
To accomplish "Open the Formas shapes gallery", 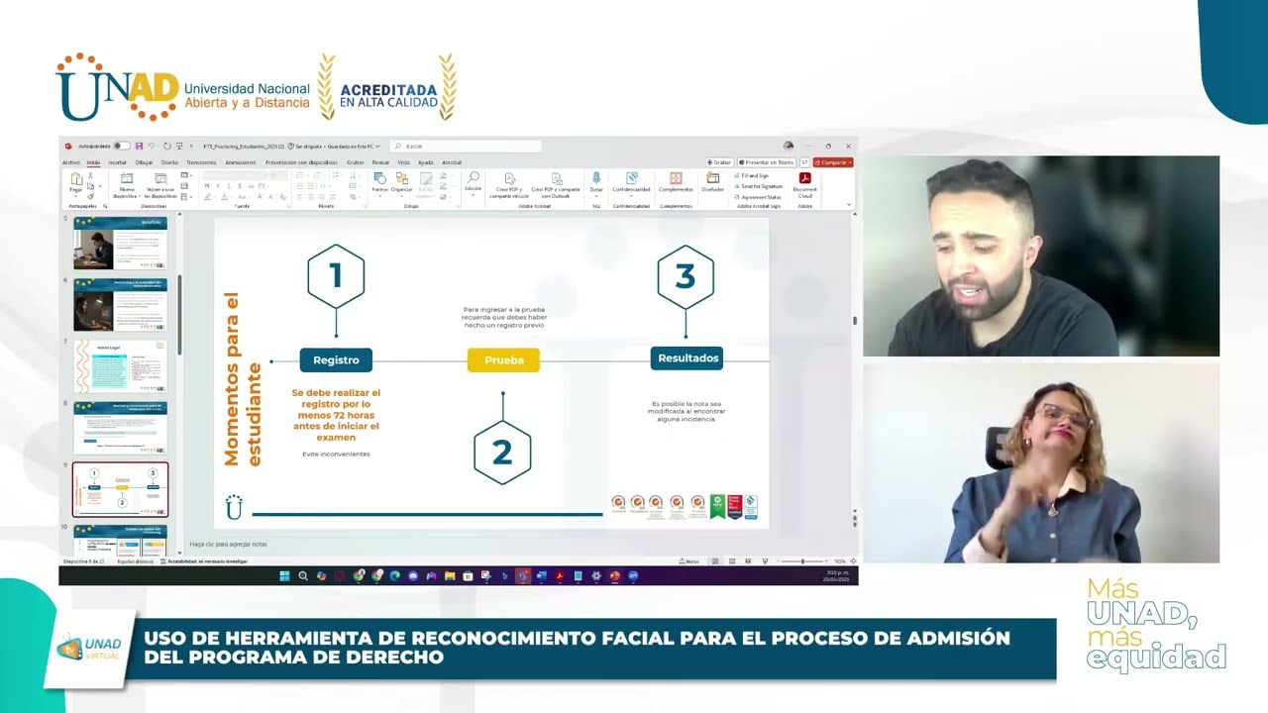I will [379, 182].
